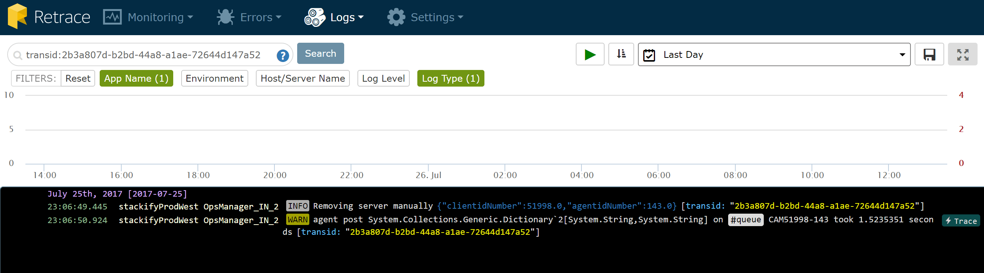Click the FILTERS: label
This screenshot has height=273, width=984.
(x=36, y=79)
